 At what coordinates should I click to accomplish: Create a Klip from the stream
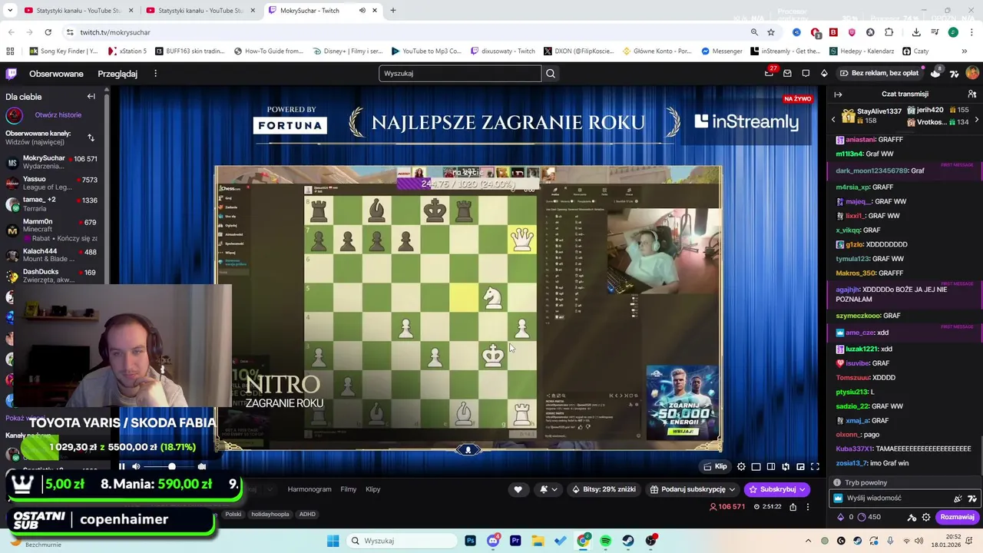[x=715, y=466]
